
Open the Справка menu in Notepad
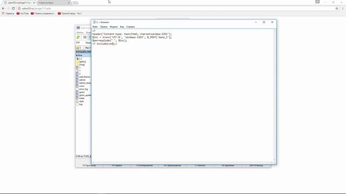click(x=130, y=26)
